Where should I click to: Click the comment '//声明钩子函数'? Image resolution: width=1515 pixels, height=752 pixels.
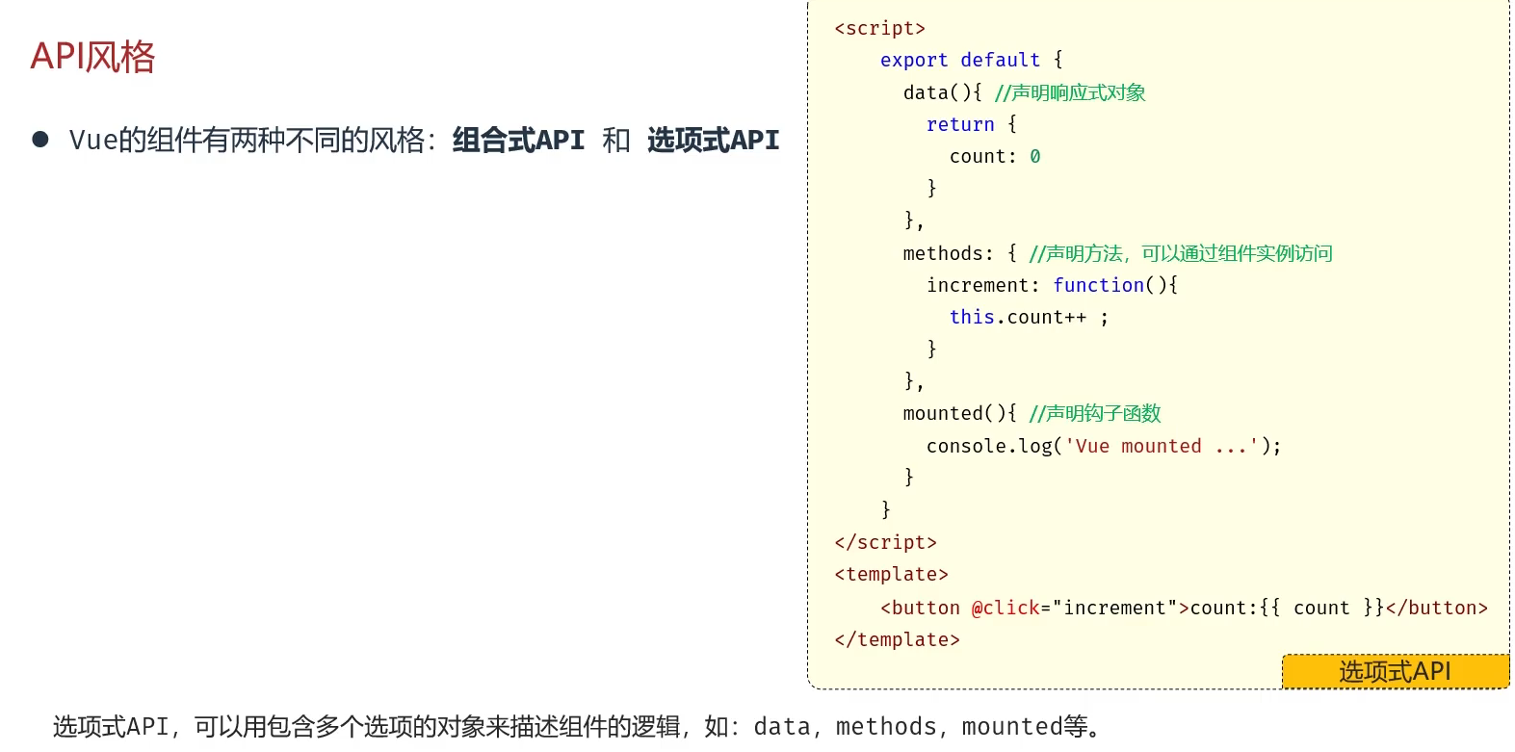1095,413
